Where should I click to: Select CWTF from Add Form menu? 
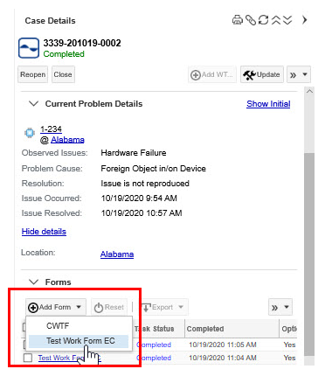click(x=58, y=326)
